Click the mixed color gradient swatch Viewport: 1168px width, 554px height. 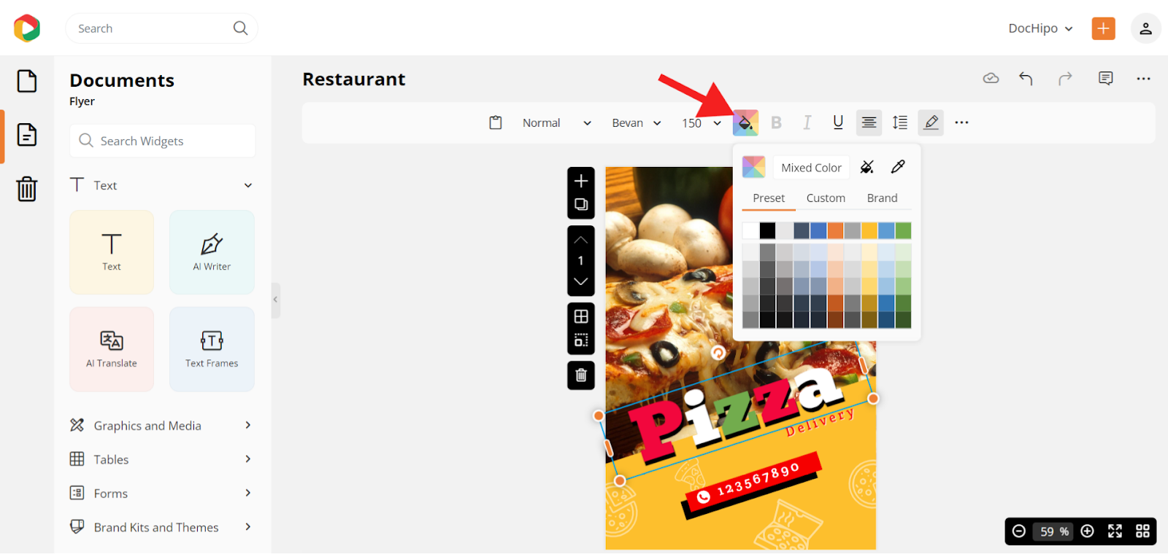click(x=753, y=167)
